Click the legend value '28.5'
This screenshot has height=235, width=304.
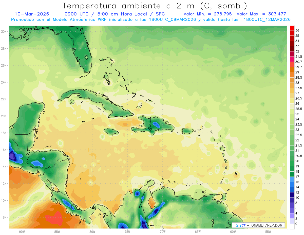(x=299, y=78)
